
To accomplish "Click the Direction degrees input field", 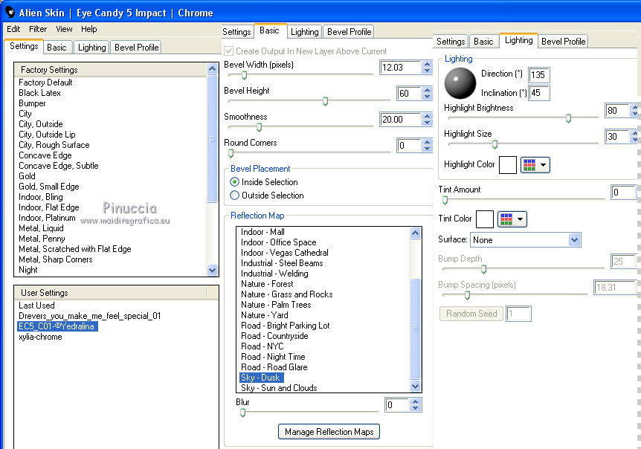I will (539, 75).
